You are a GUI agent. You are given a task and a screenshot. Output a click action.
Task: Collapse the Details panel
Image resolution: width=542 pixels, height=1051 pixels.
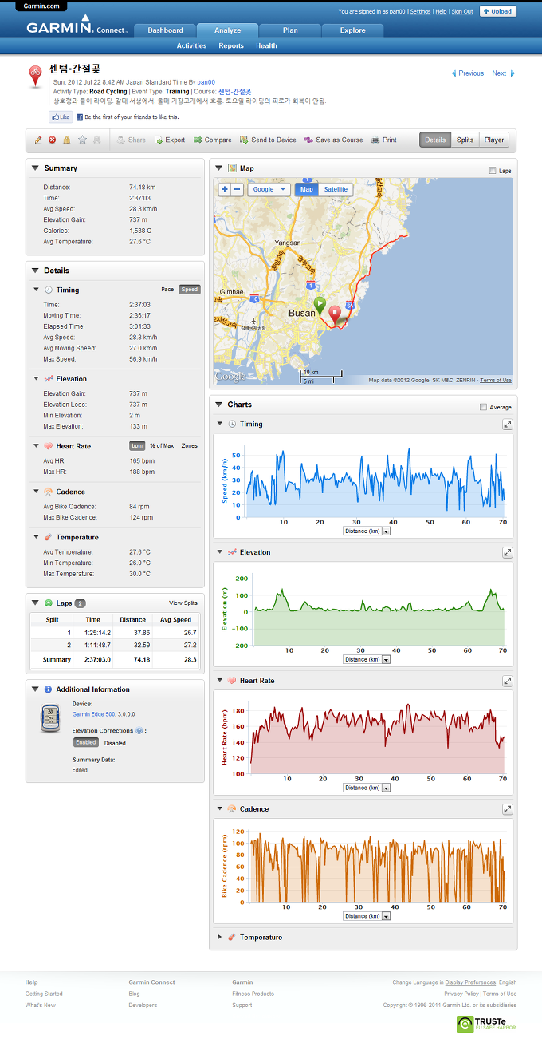35,271
